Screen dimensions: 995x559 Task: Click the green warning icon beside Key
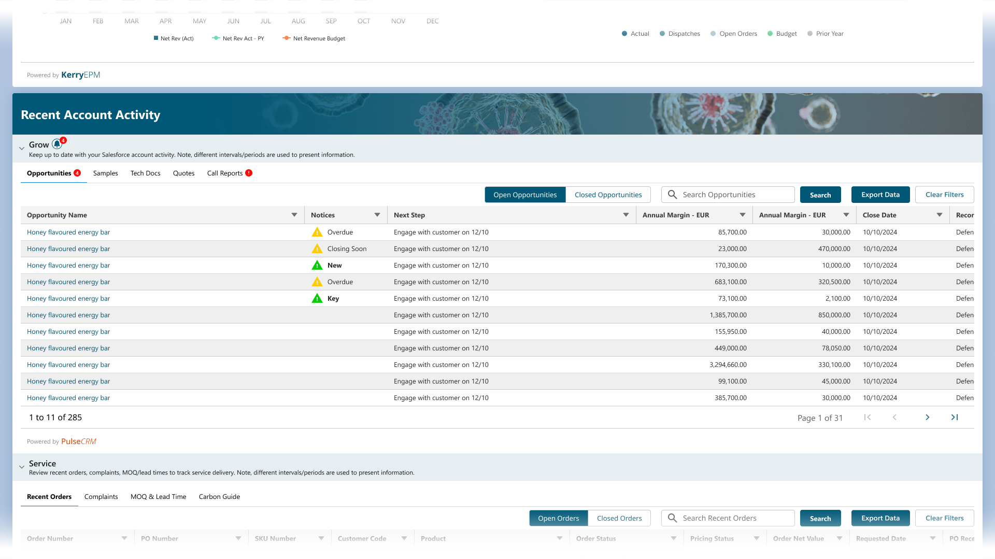[317, 299]
